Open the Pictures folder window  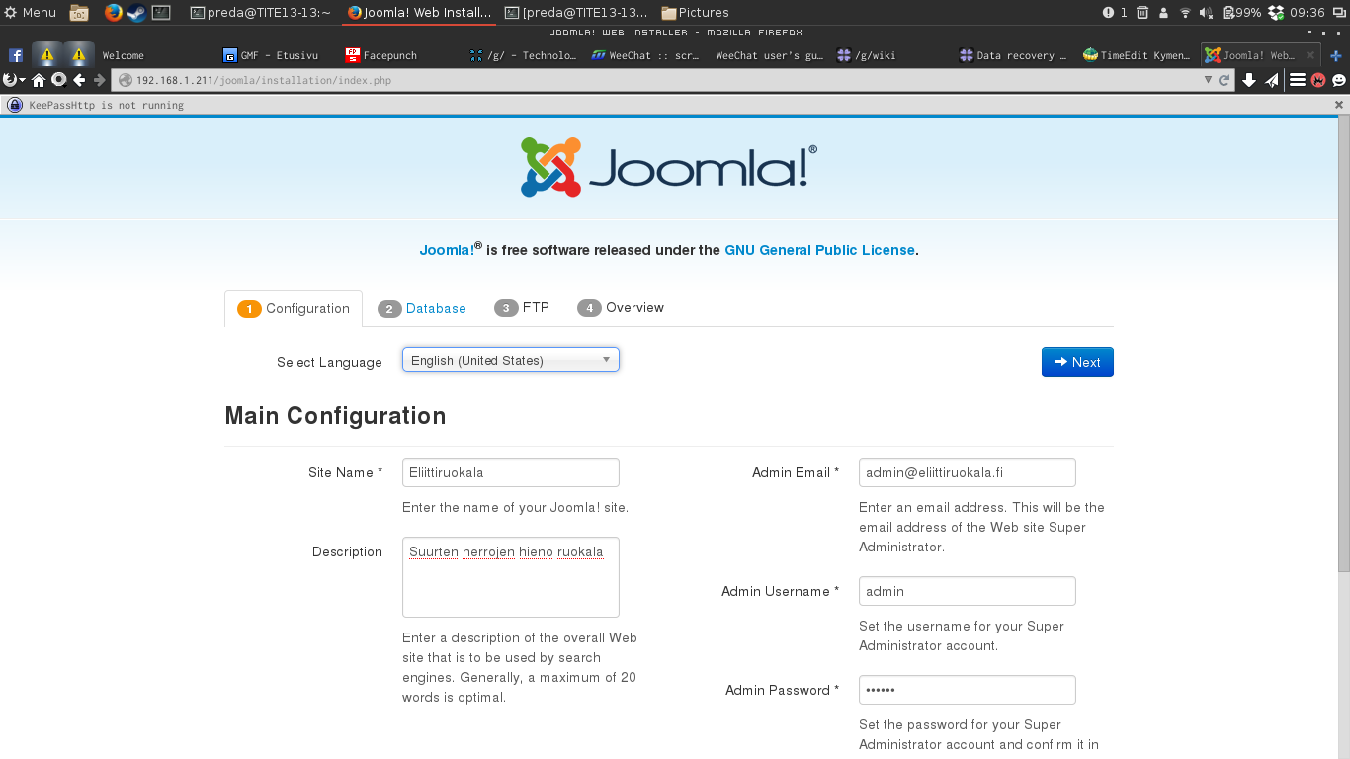click(x=696, y=13)
